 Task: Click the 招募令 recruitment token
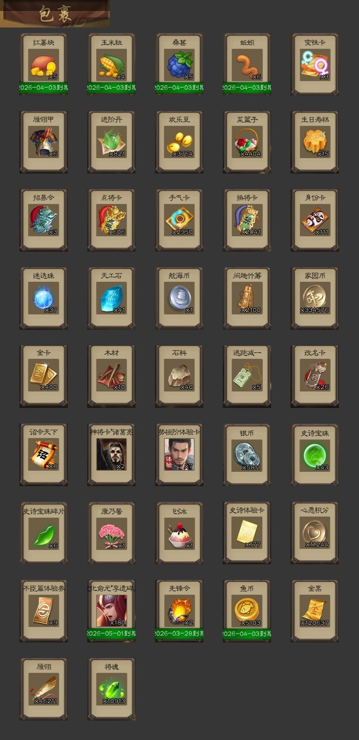pyautogui.click(x=44, y=220)
